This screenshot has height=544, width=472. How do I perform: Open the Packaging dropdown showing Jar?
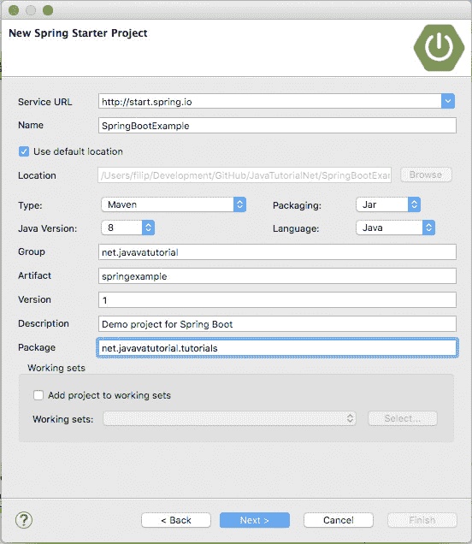pos(388,204)
